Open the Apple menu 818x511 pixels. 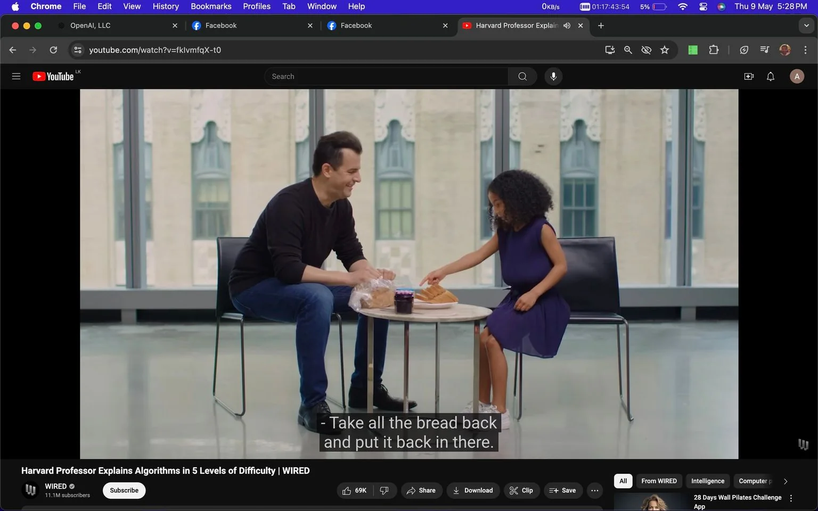pos(15,6)
